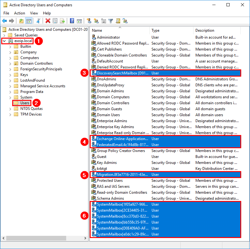Click the Schema Admins group icon
The image size is (250, 249).
[94, 198]
